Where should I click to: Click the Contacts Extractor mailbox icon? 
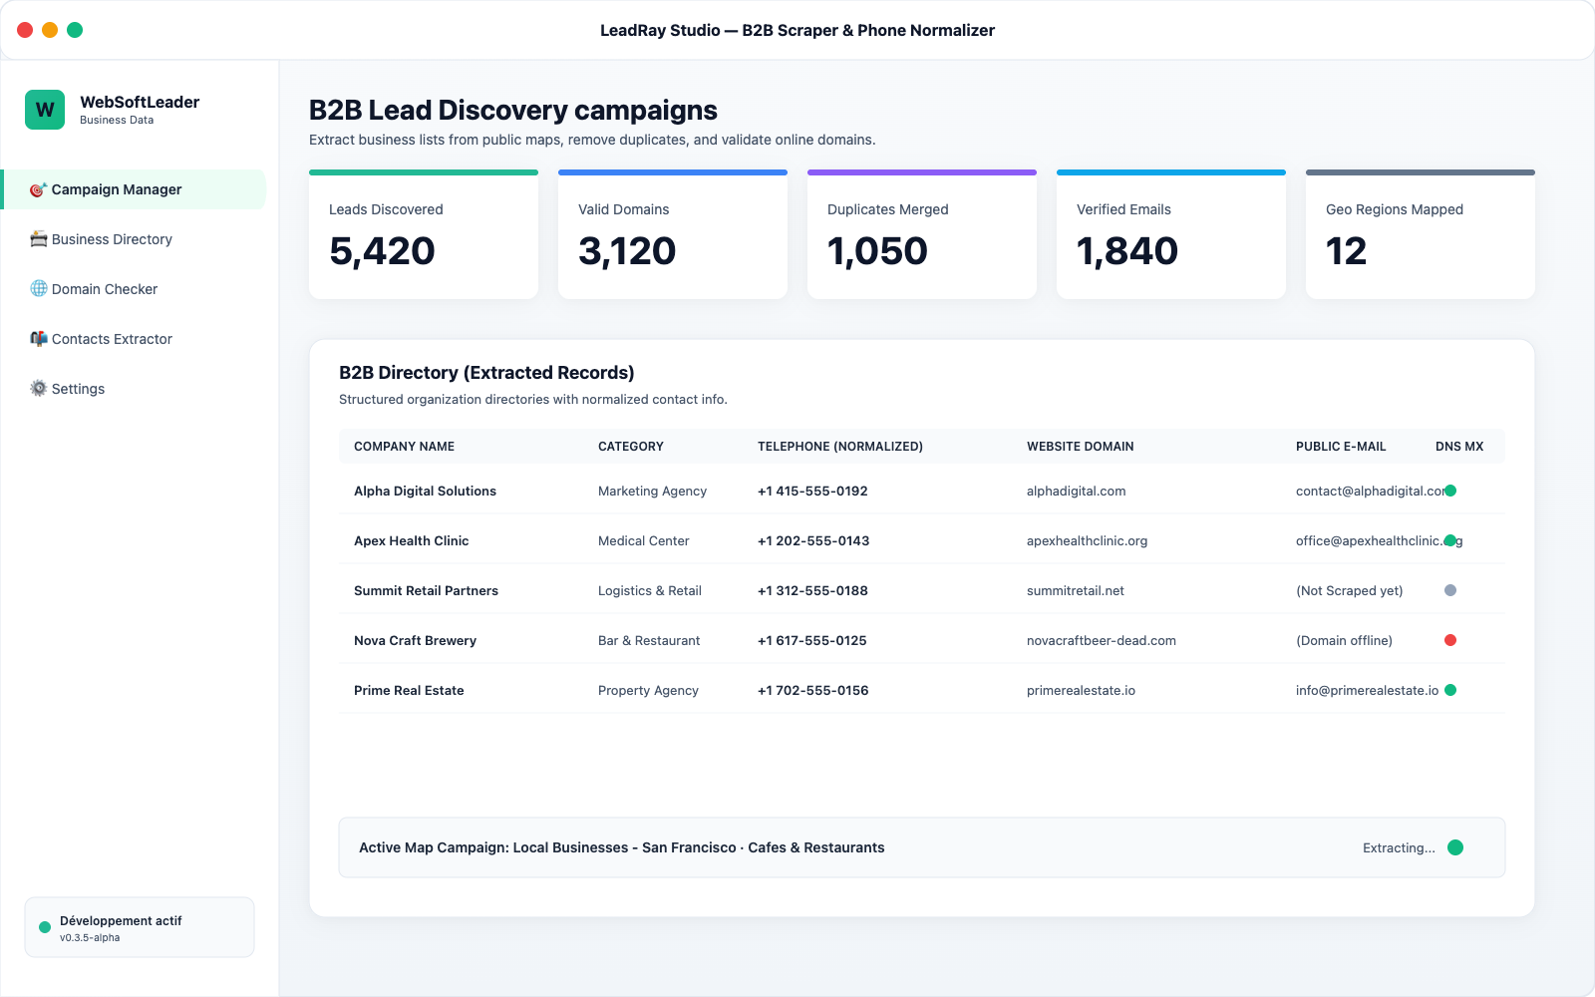pyautogui.click(x=38, y=339)
